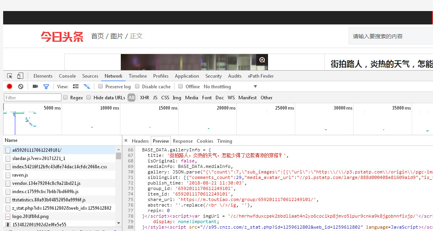Click the file icon next to raven.js
Screen dimensions: 433x231
tap(8, 175)
